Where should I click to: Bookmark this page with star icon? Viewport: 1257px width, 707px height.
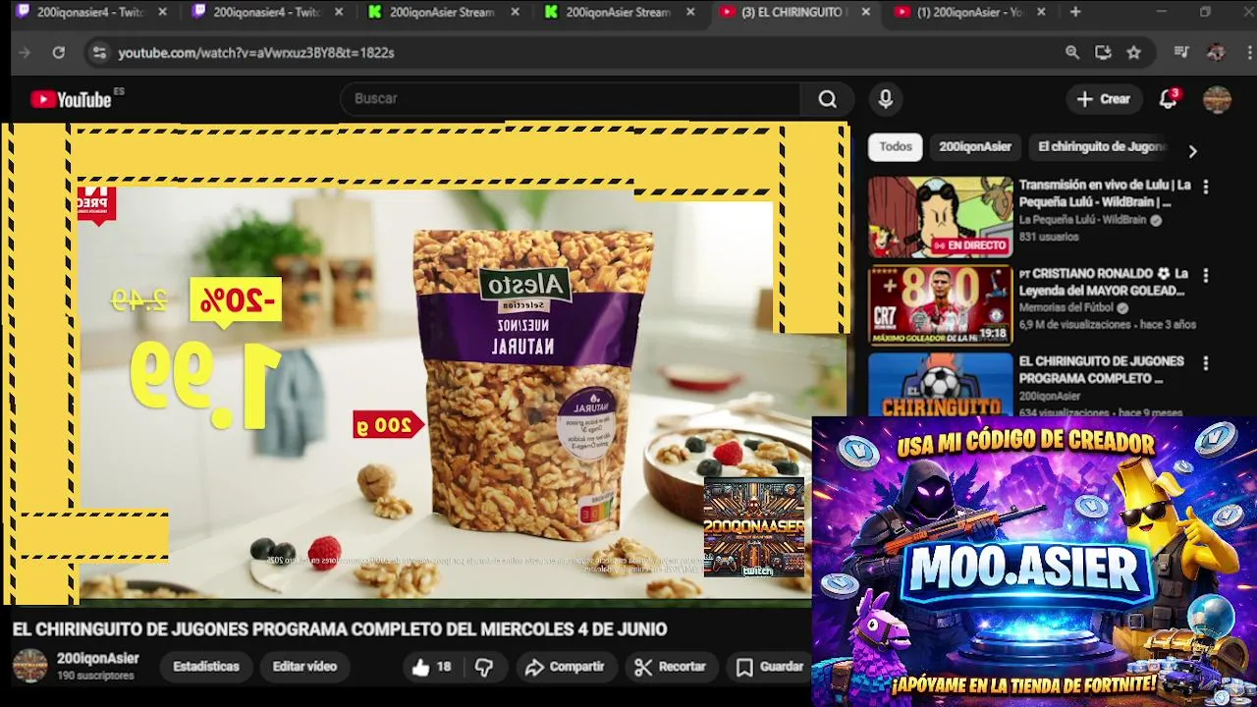[x=1133, y=53]
